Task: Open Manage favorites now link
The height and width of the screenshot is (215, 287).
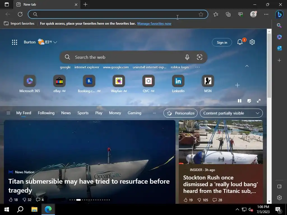Action: [x=154, y=24]
